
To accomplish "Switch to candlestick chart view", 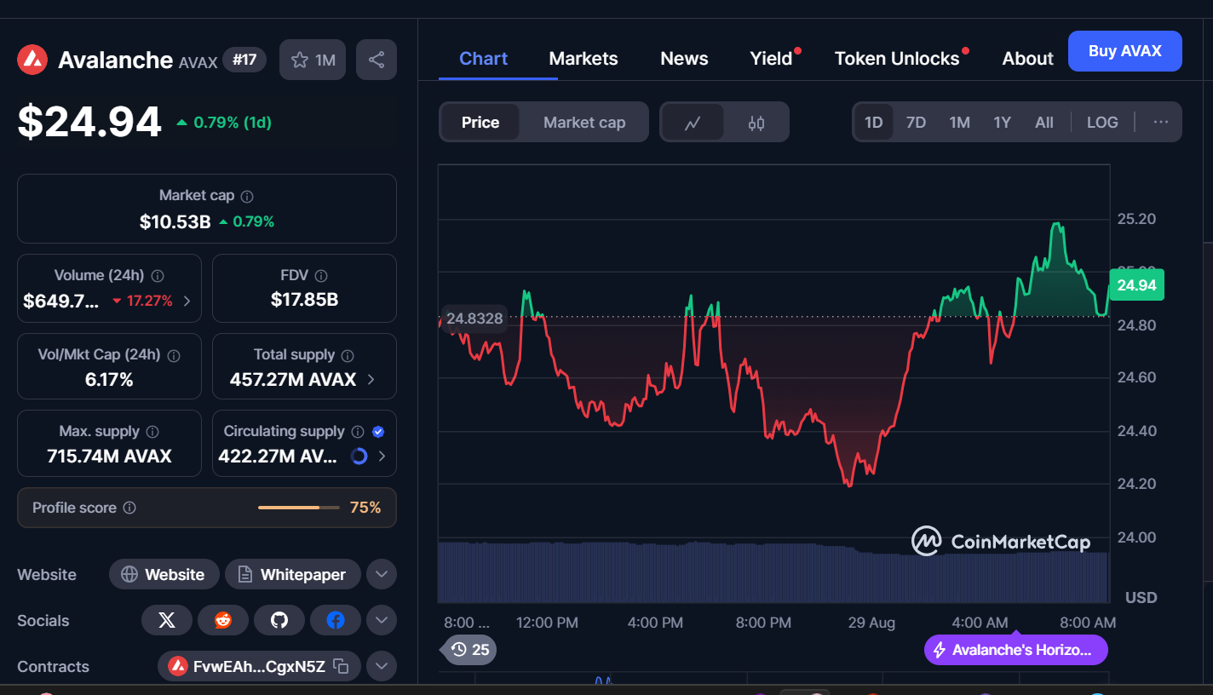I will pyautogui.click(x=756, y=123).
